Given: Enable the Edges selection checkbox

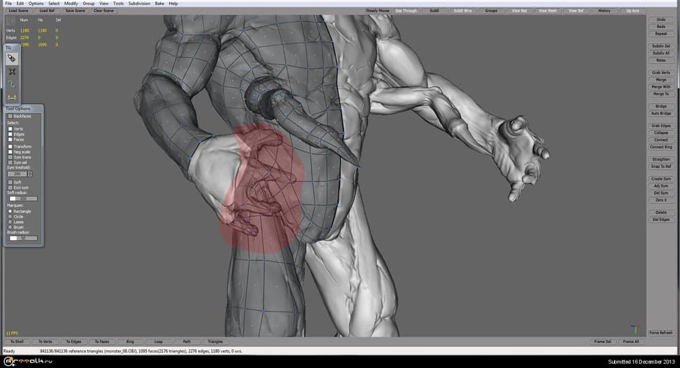Looking at the screenshot, I should [x=10, y=134].
